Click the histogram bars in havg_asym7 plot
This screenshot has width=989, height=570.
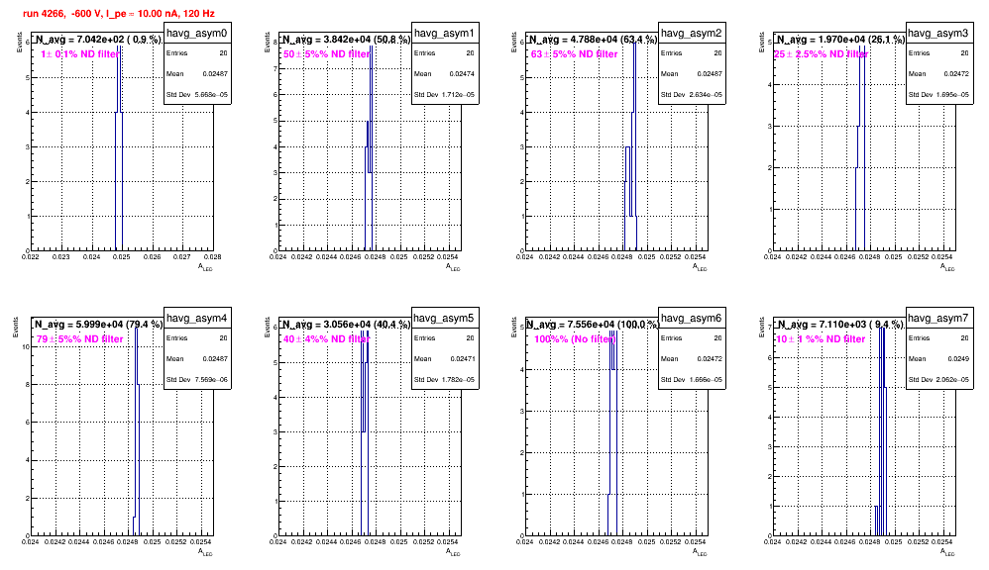tap(881, 431)
